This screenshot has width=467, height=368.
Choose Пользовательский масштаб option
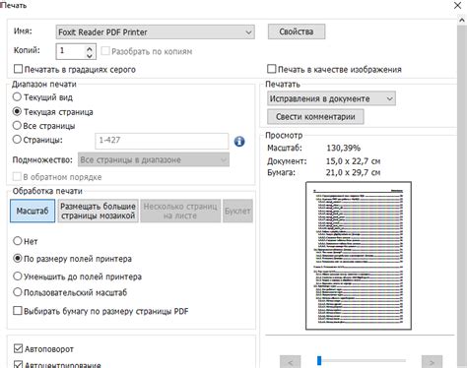click(x=18, y=292)
